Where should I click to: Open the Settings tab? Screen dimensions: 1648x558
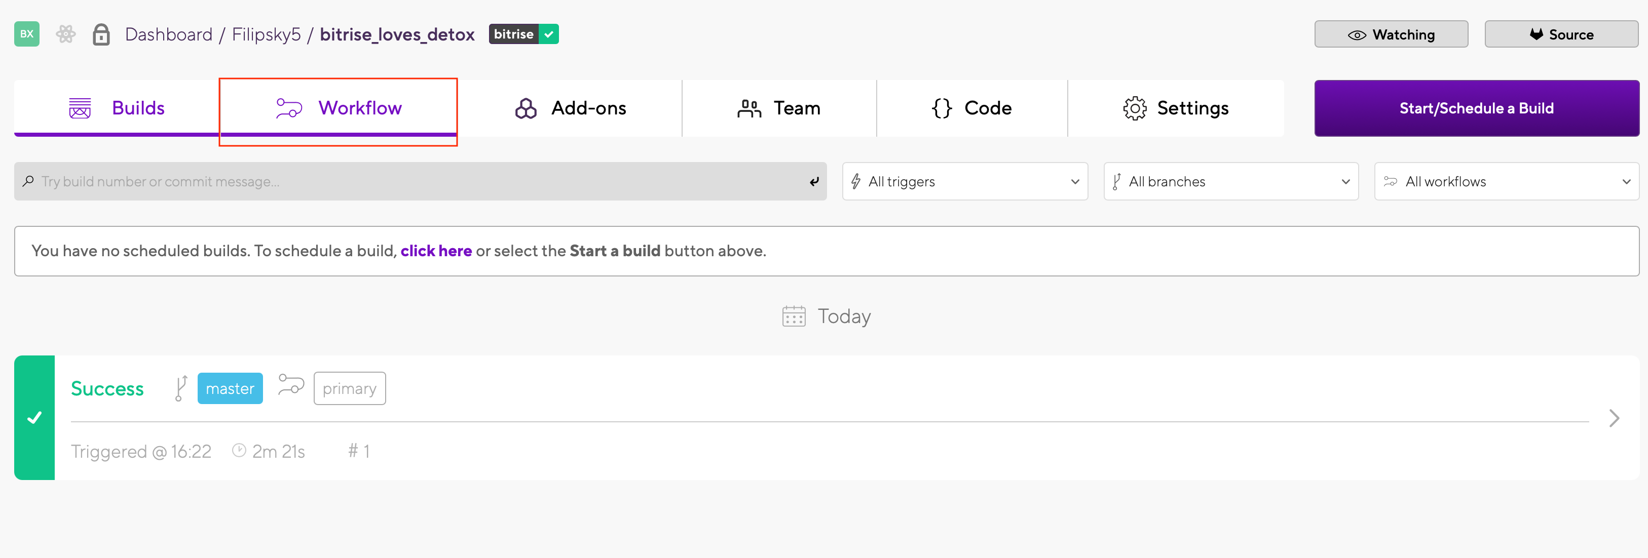coord(1176,108)
